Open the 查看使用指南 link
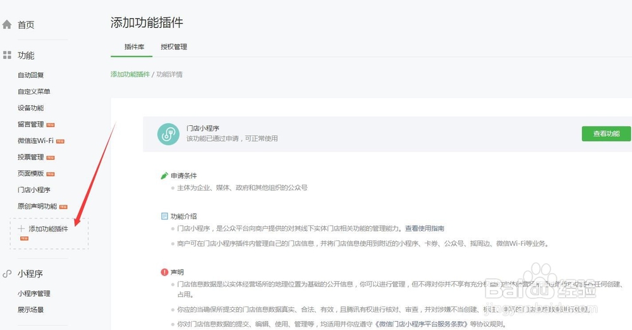The width and height of the screenshot is (632, 330). click(x=425, y=228)
